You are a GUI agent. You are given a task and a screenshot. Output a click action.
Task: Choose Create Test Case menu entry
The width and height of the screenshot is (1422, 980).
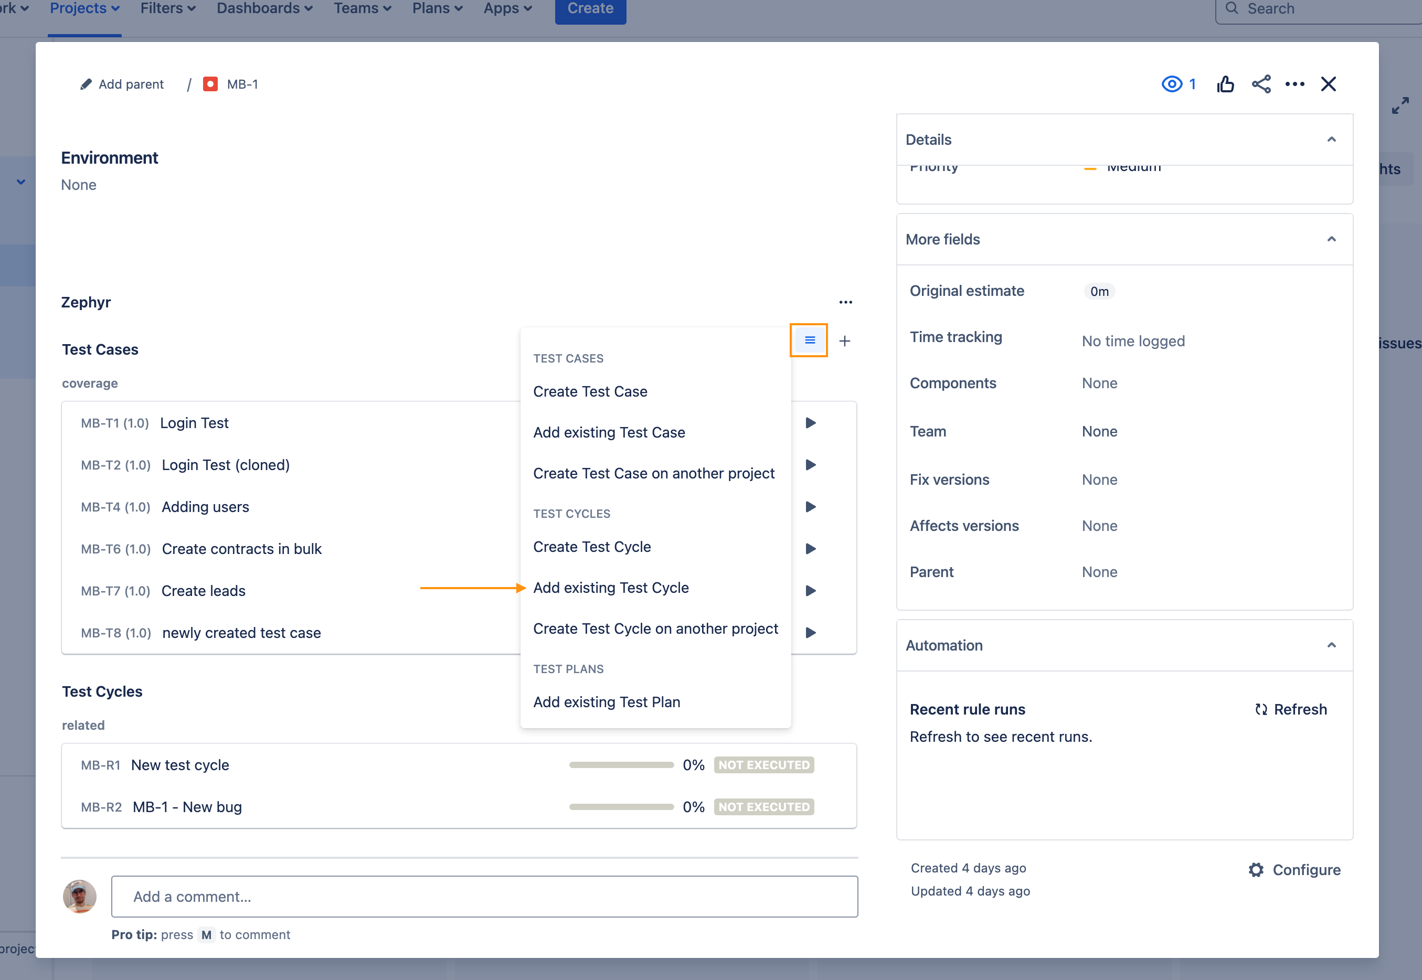coord(589,391)
